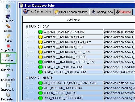The height and width of the screenshot is (102, 135).
Task: Select the OPTIMIZE_I_TASKCARD_TEXT job name
Action: pyautogui.click(x=73, y=47)
